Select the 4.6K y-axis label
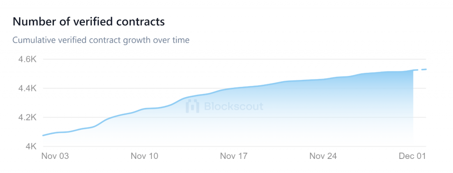Screen dimensions: 453x173 point(27,60)
